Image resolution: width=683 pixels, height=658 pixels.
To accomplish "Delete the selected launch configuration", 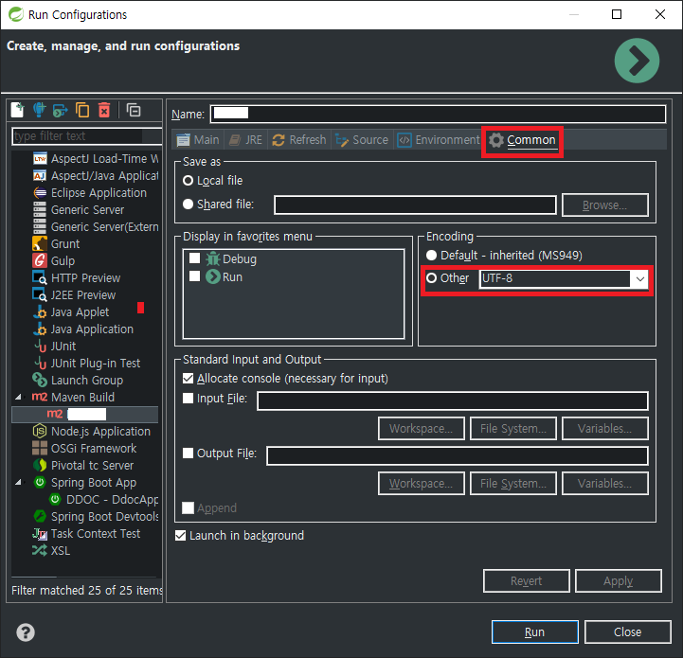I will point(104,110).
